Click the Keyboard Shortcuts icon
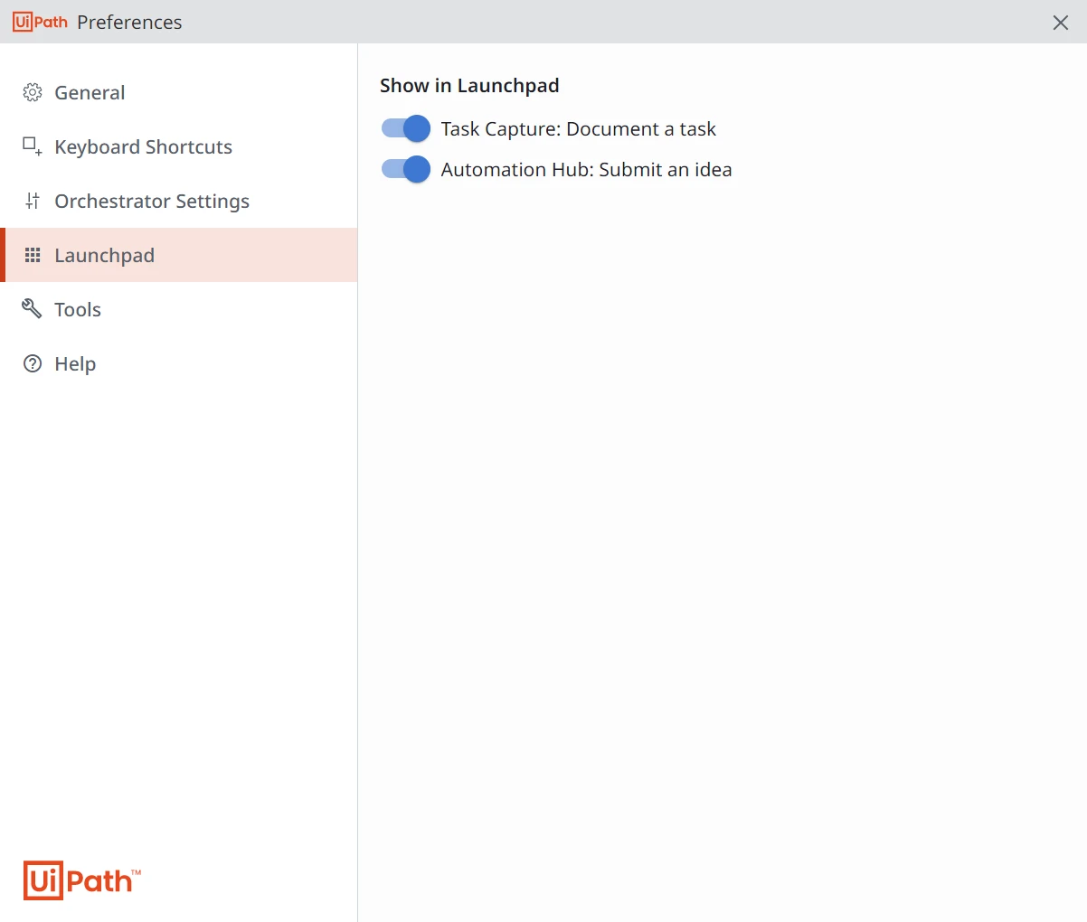Screen dimensions: 1087x922 tap(33, 146)
